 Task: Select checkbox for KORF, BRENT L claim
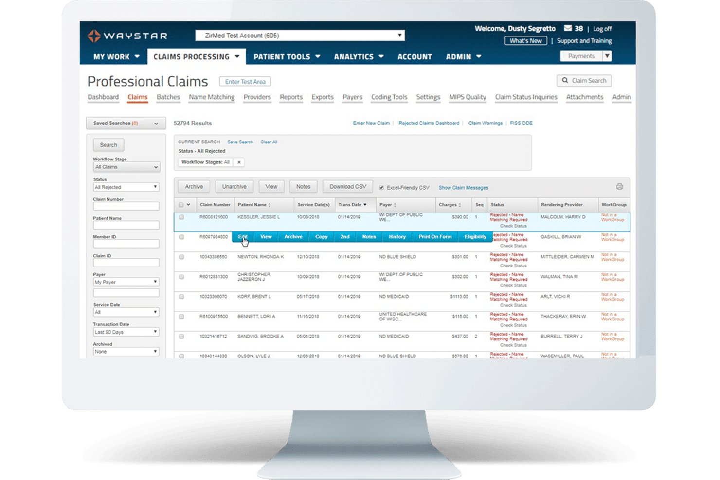(181, 297)
